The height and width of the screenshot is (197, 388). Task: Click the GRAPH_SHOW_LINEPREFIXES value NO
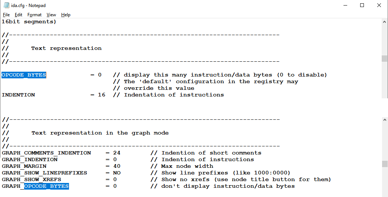click(117, 173)
